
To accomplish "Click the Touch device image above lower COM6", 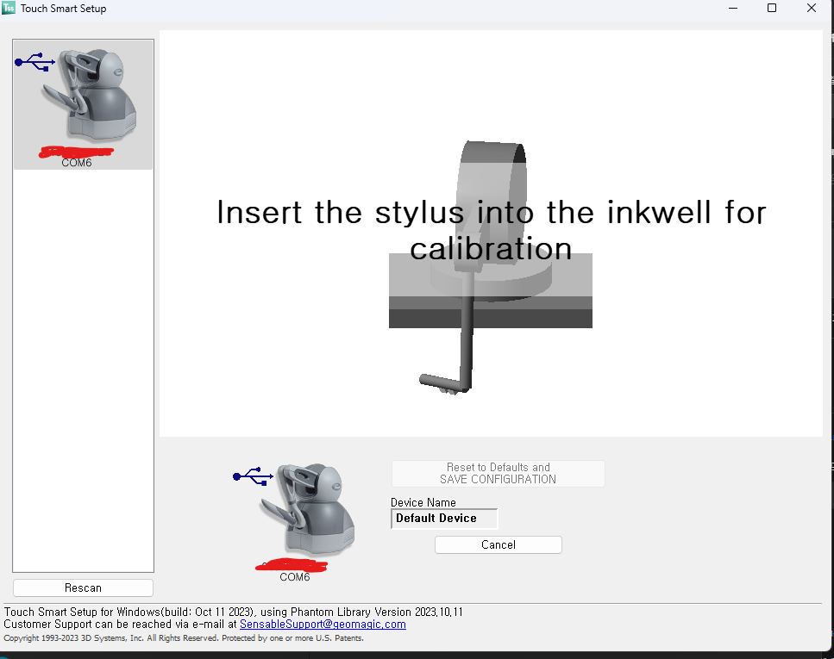I will click(307, 509).
